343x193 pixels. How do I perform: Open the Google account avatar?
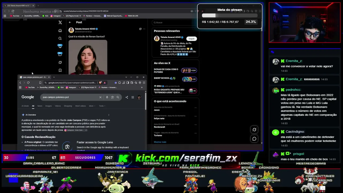pos(139,97)
